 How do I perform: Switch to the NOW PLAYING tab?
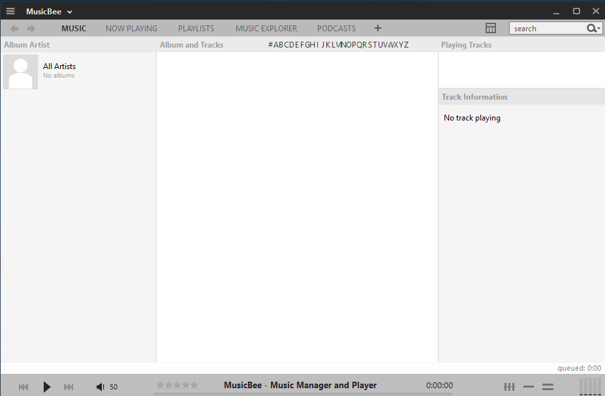[x=132, y=29]
